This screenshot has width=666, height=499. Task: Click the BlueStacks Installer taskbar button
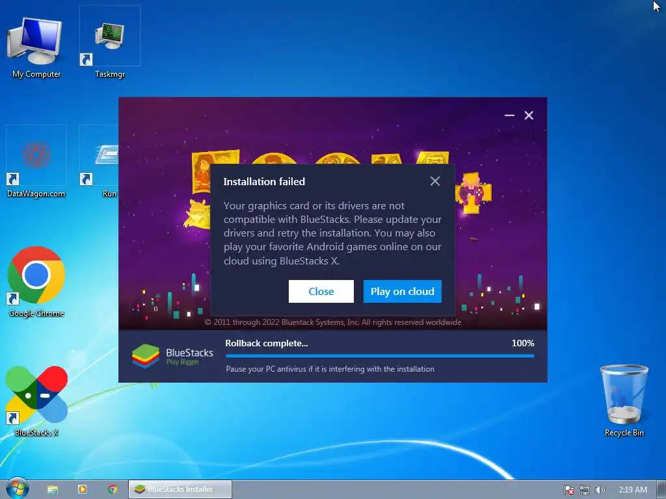pos(180,489)
